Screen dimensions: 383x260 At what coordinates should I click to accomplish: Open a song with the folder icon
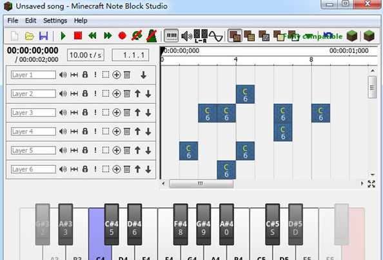click(29, 36)
